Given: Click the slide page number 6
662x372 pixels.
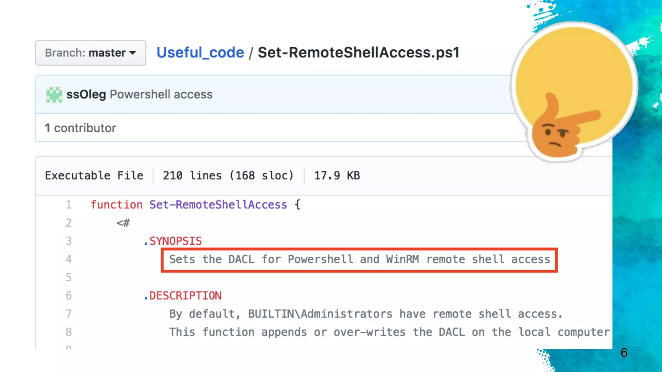Looking at the screenshot, I should pos(624,353).
